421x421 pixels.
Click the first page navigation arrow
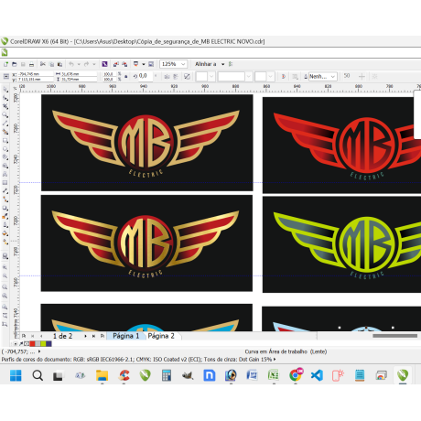click(33, 336)
